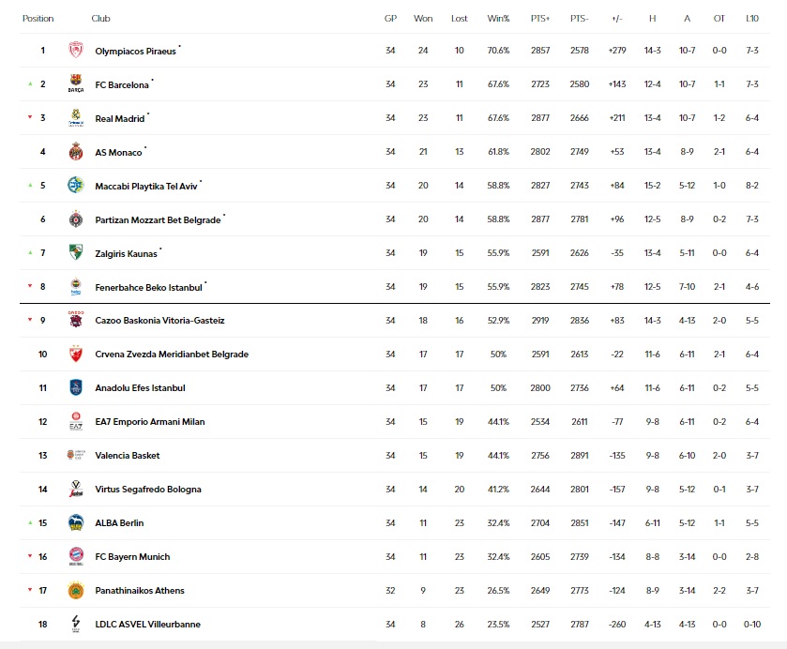The image size is (787, 649).
Task: Select the FC Bayern Munich logo
Action: click(x=76, y=556)
